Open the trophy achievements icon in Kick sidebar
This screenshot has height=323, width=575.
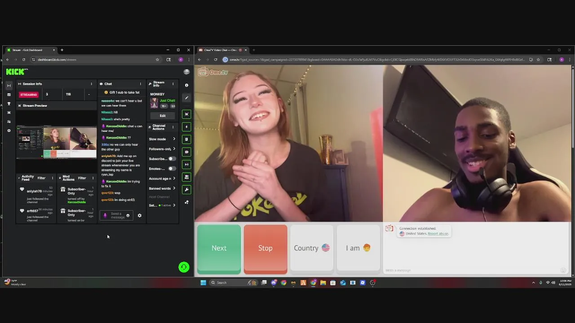coord(9,104)
